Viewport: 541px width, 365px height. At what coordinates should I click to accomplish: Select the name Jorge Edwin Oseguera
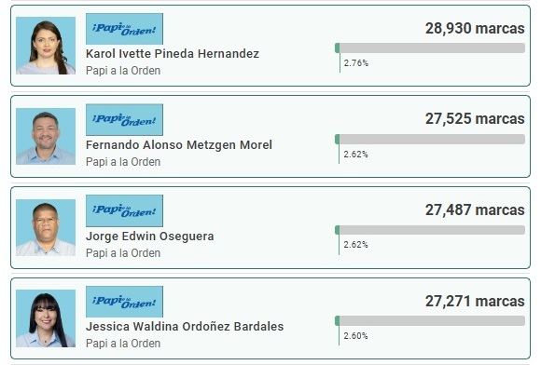150,237
